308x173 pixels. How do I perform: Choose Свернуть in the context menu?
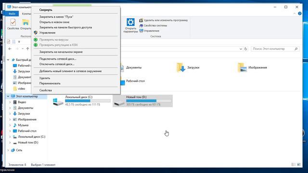click(x=76, y=10)
